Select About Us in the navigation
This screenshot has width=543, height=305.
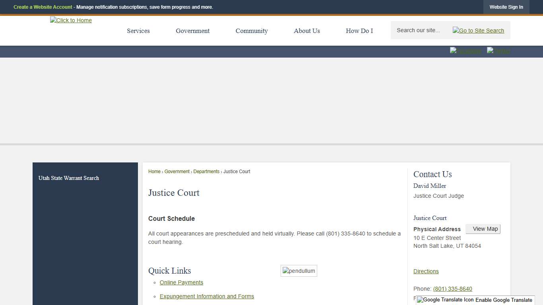(306, 31)
